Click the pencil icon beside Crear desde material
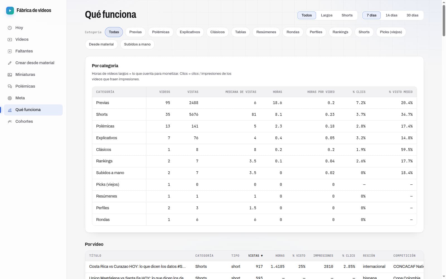This screenshot has width=446, height=279. (10, 63)
